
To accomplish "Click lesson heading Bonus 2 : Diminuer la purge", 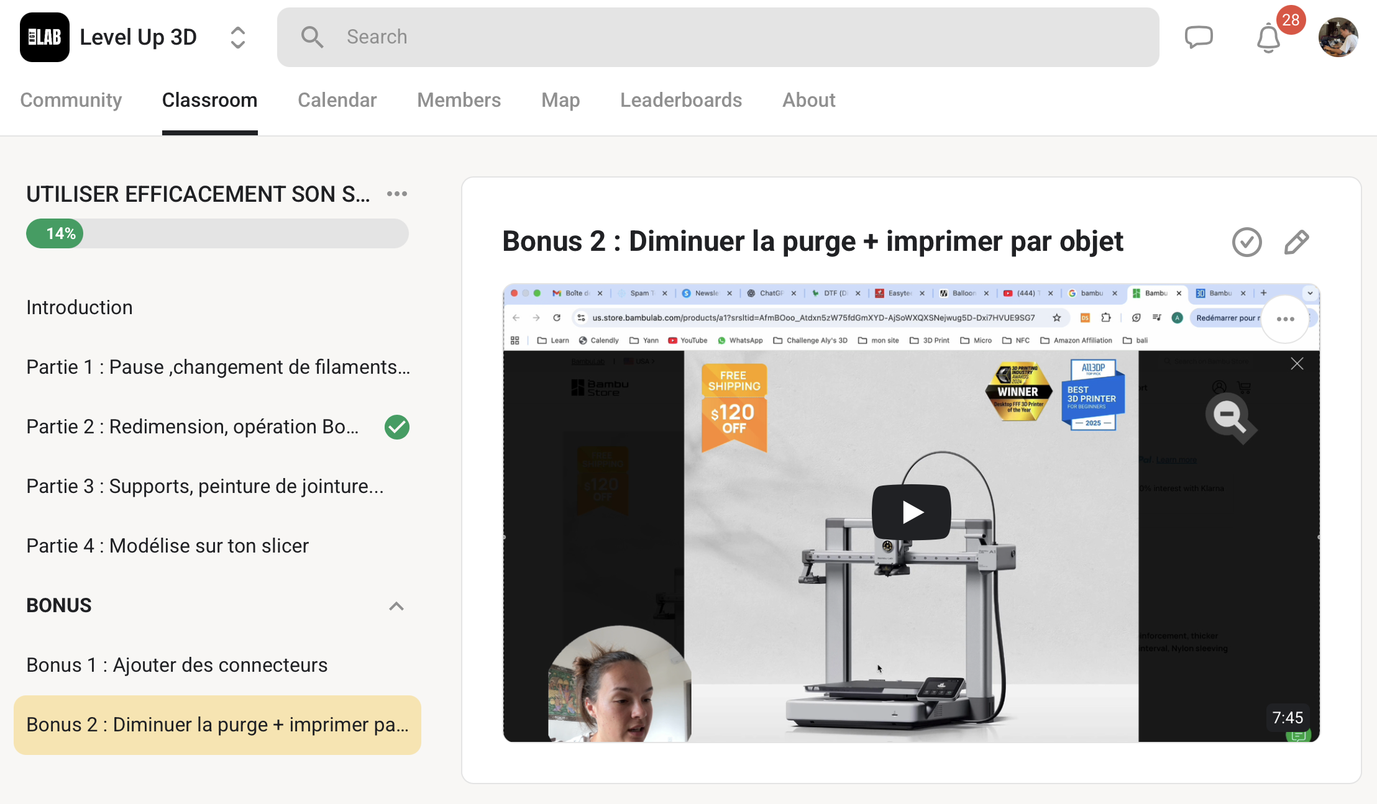I will (x=813, y=241).
